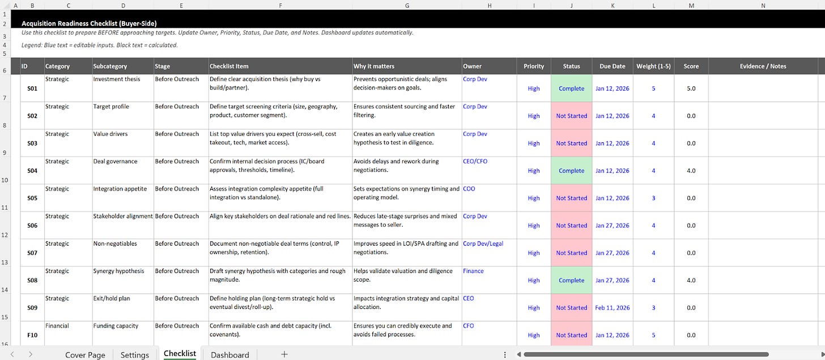Click the Weight (1-5) header cell
The image size is (825, 360).
pos(653,66)
